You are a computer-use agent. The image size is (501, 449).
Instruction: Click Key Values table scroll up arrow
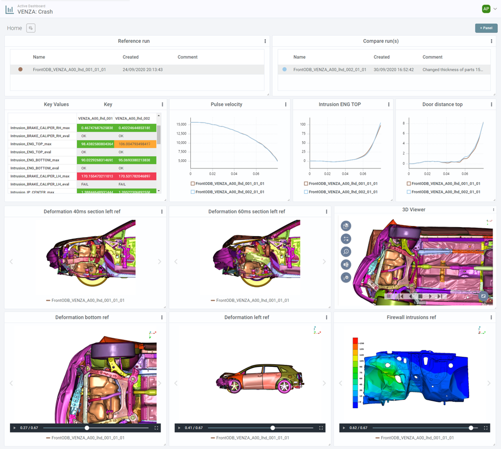pos(159,115)
